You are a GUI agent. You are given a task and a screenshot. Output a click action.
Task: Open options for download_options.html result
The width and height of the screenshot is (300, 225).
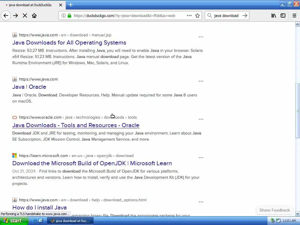201,202
